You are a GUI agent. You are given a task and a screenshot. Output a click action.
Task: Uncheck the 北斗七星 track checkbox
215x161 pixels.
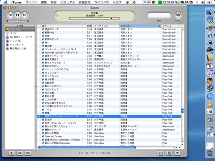tap(43, 93)
